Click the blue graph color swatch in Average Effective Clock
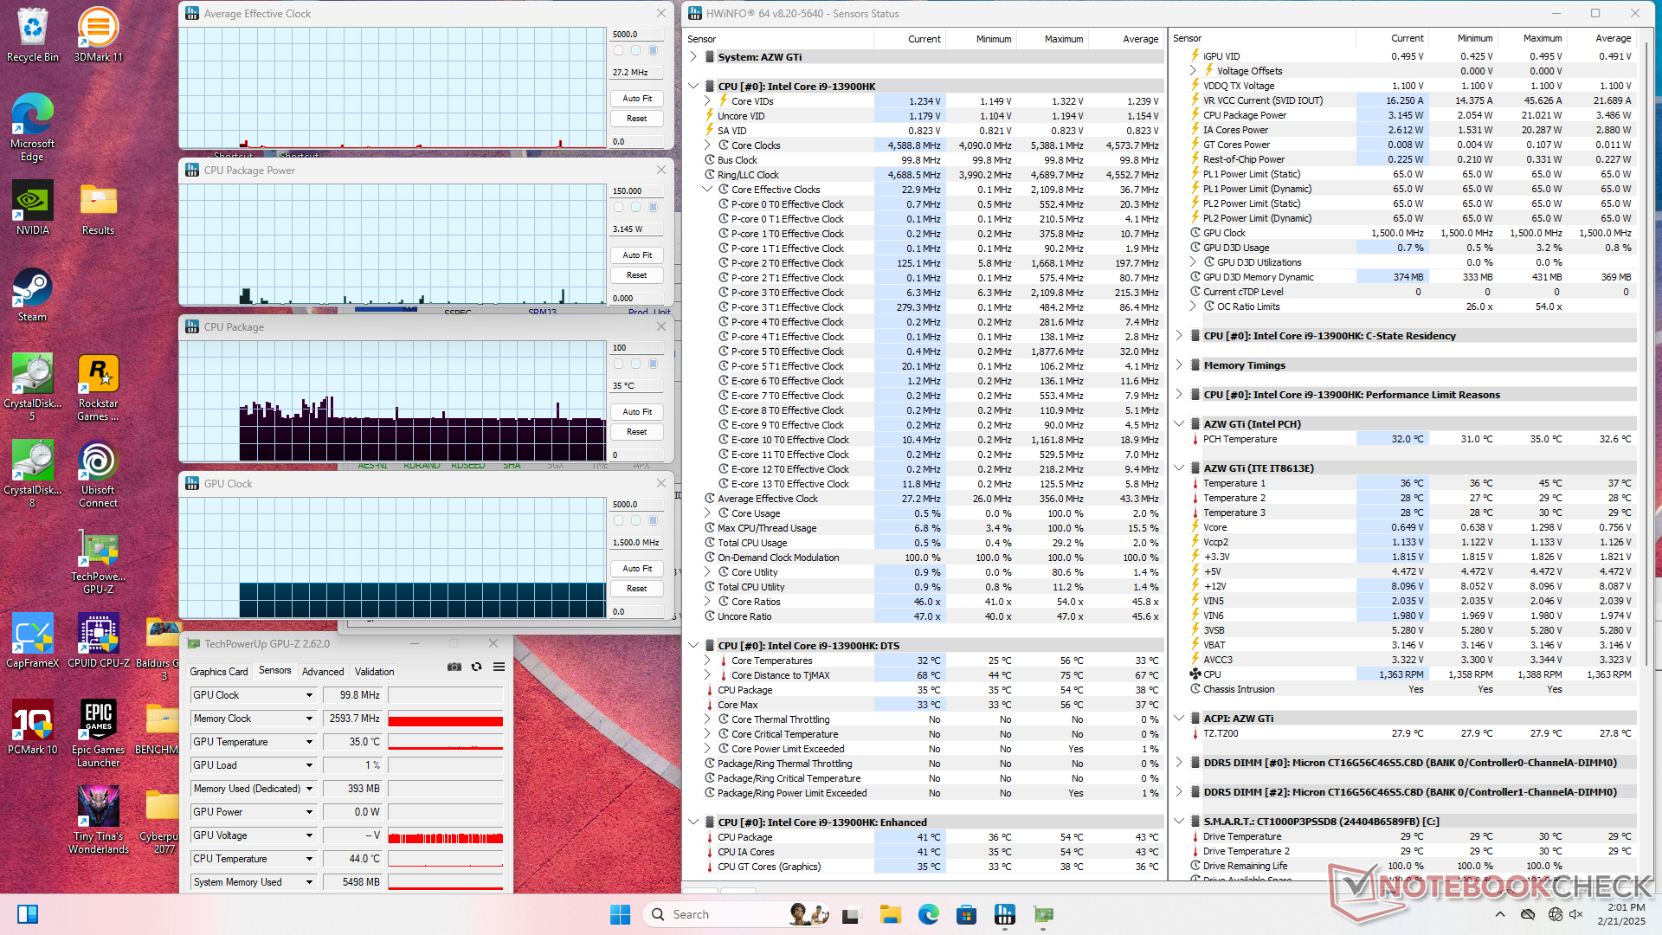The width and height of the screenshot is (1662, 935). click(x=654, y=50)
